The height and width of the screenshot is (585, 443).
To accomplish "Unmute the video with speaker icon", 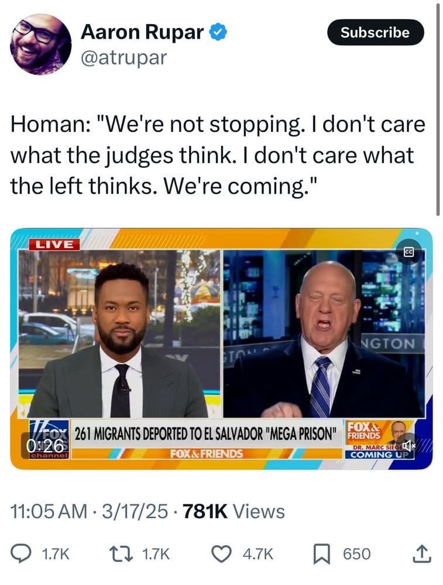I will 408,445.
